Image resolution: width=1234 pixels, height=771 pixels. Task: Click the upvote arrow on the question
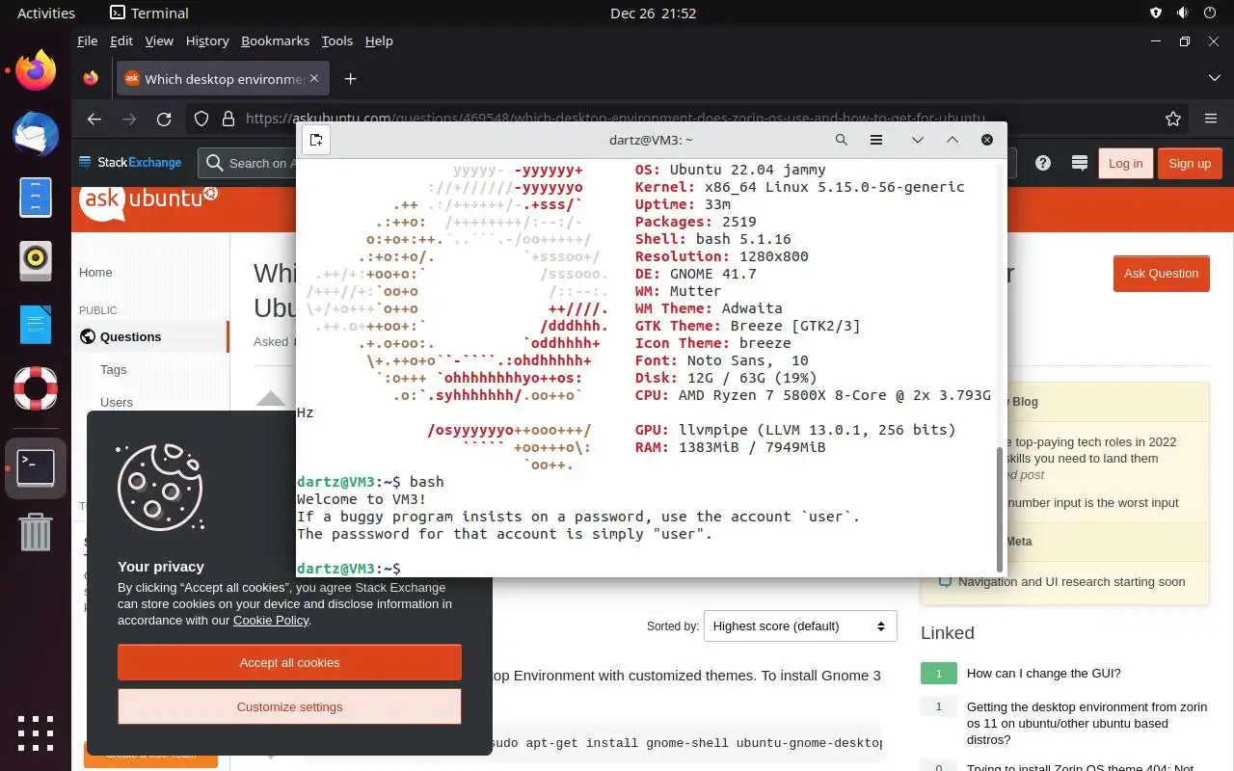pos(271,398)
